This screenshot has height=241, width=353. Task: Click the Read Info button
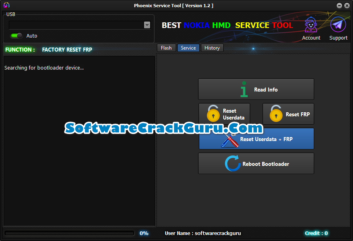[x=256, y=89]
